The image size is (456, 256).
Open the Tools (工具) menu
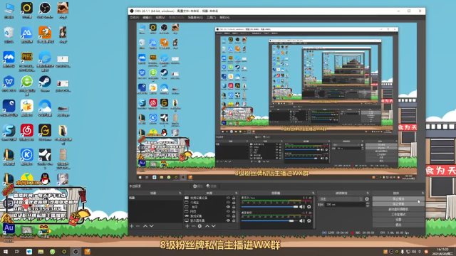[x=211, y=18]
